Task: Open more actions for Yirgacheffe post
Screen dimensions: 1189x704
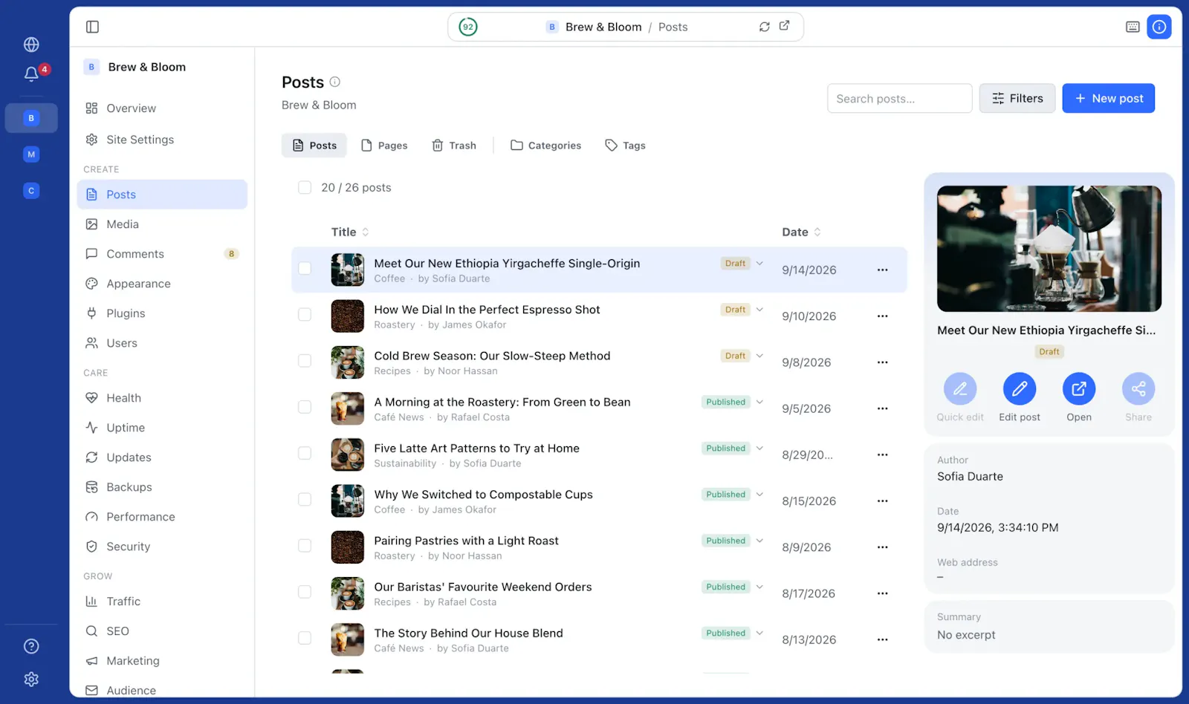Action: point(882,270)
